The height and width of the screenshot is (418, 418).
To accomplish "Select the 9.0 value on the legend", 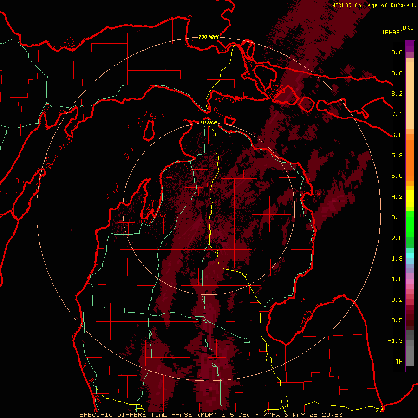I will tap(397, 73).
